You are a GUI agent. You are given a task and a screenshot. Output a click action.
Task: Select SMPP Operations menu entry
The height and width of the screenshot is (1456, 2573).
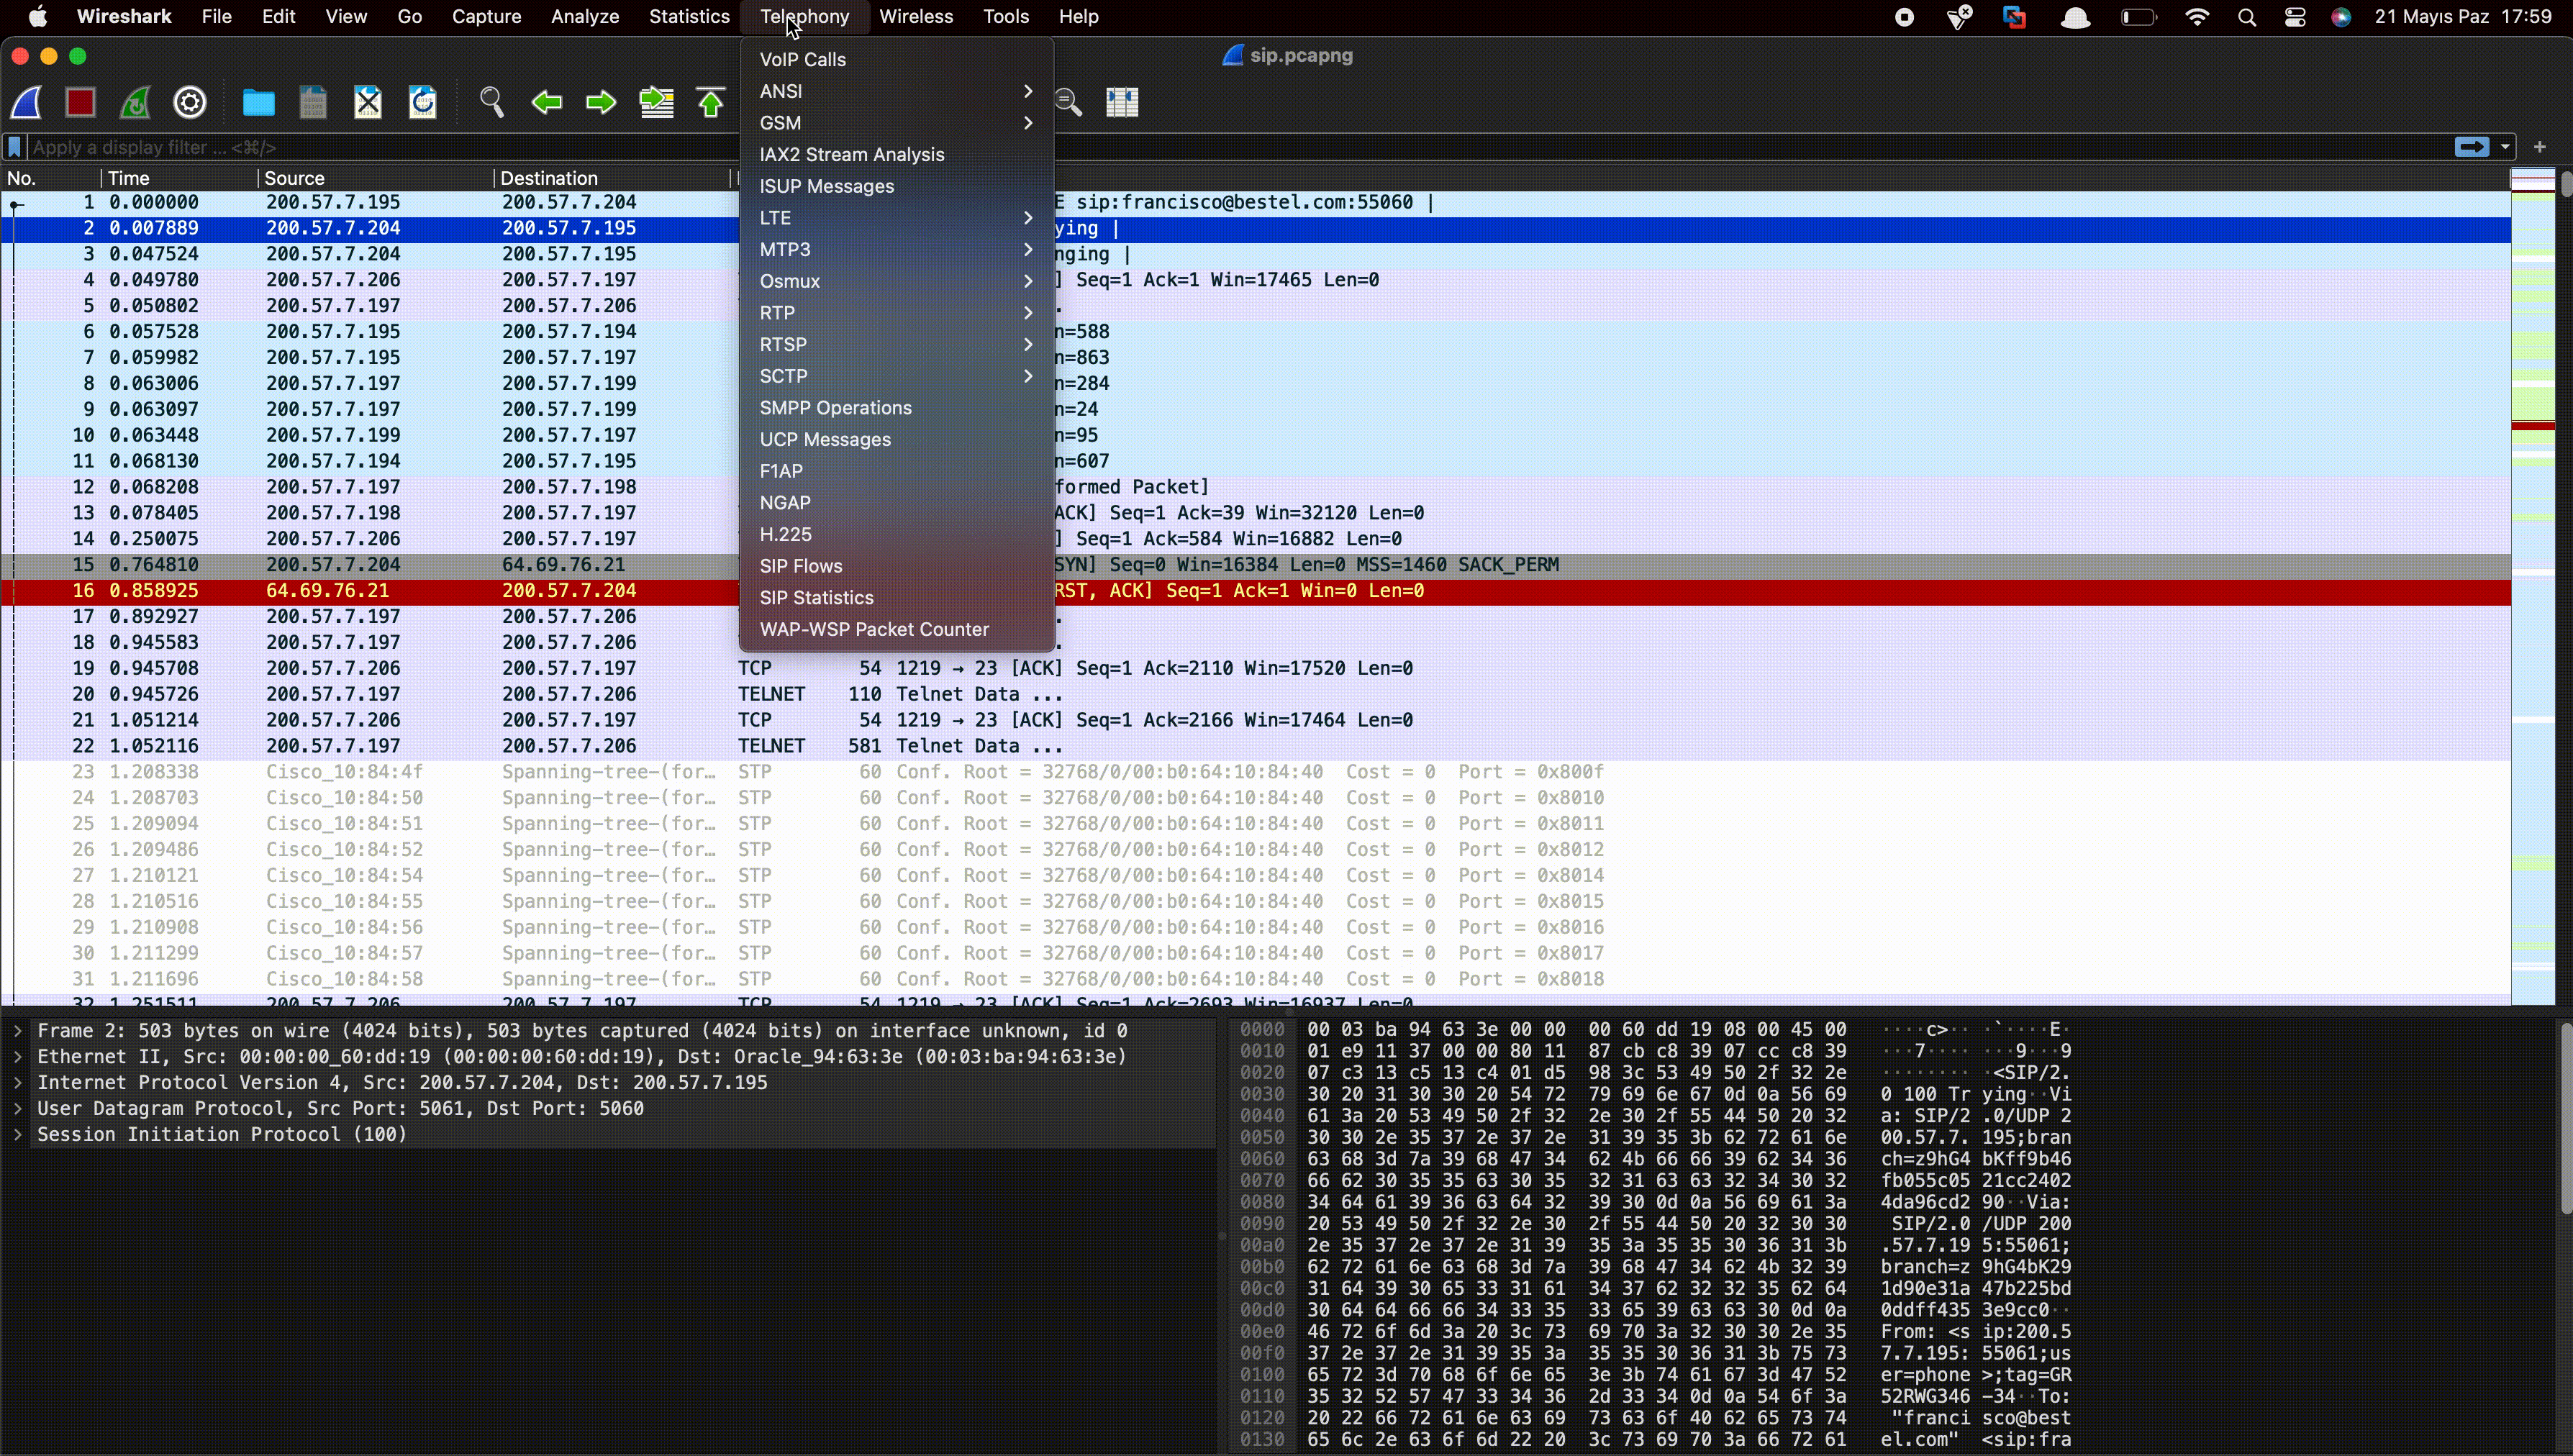point(897,408)
